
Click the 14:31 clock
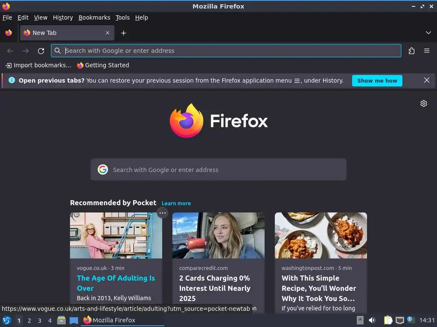427,320
